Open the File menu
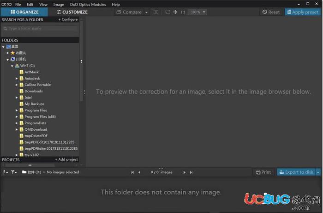 18,4
